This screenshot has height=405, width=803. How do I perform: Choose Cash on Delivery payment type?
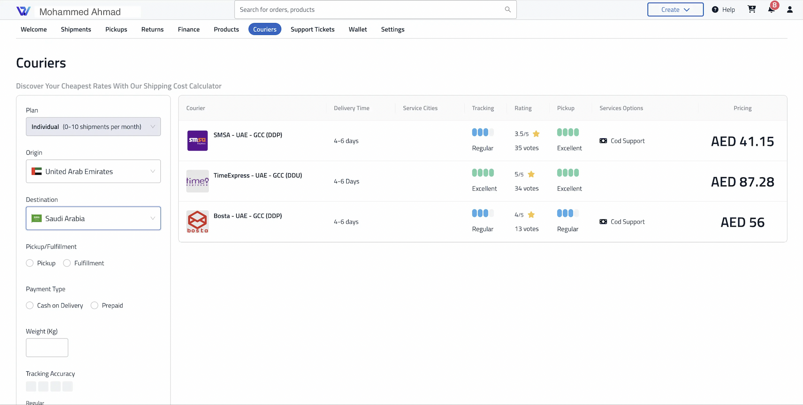(x=30, y=306)
